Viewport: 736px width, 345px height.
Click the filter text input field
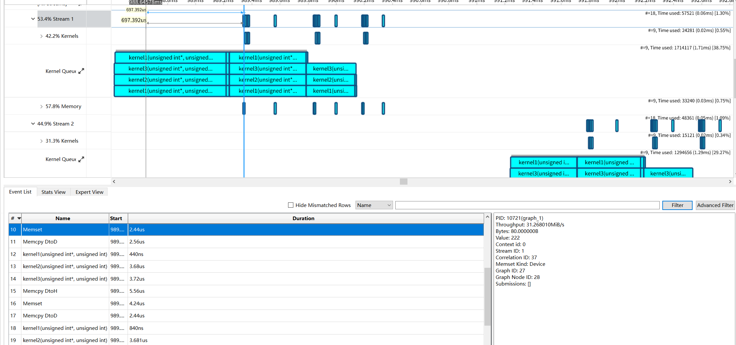click(527, 205)
